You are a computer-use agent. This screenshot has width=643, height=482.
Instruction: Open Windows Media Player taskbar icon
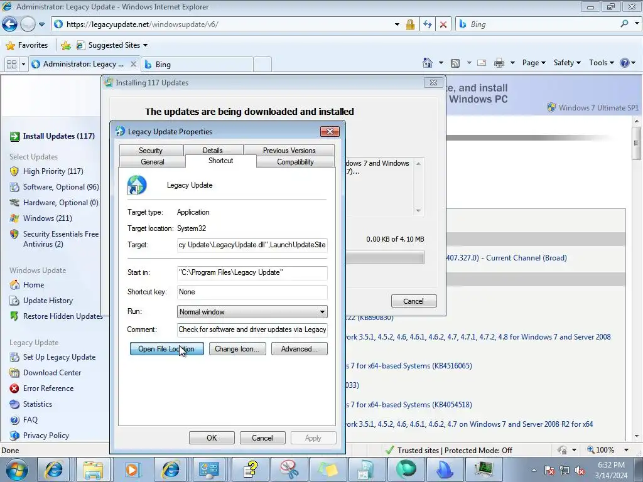[132, 469]
